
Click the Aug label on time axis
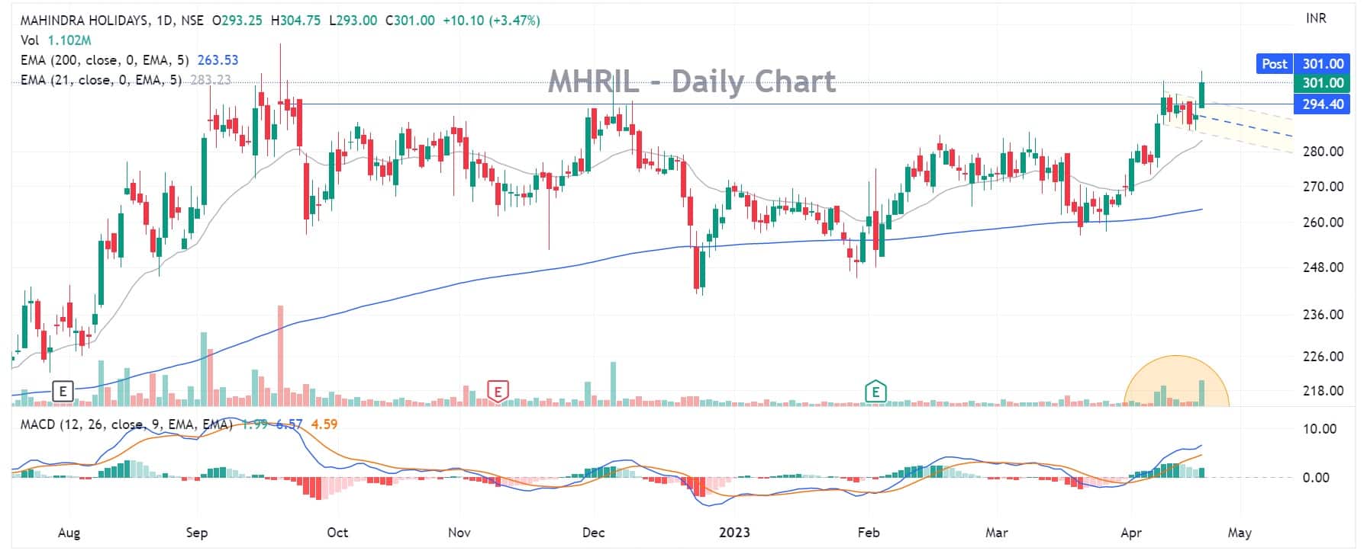tap(69, 533)
